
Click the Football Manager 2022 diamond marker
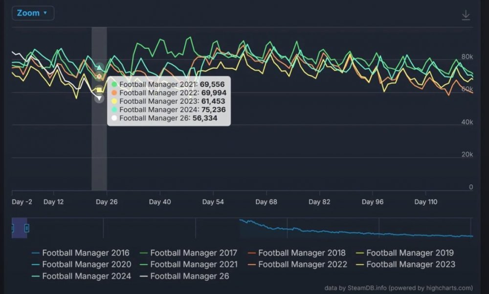click(x=99, y=76)
